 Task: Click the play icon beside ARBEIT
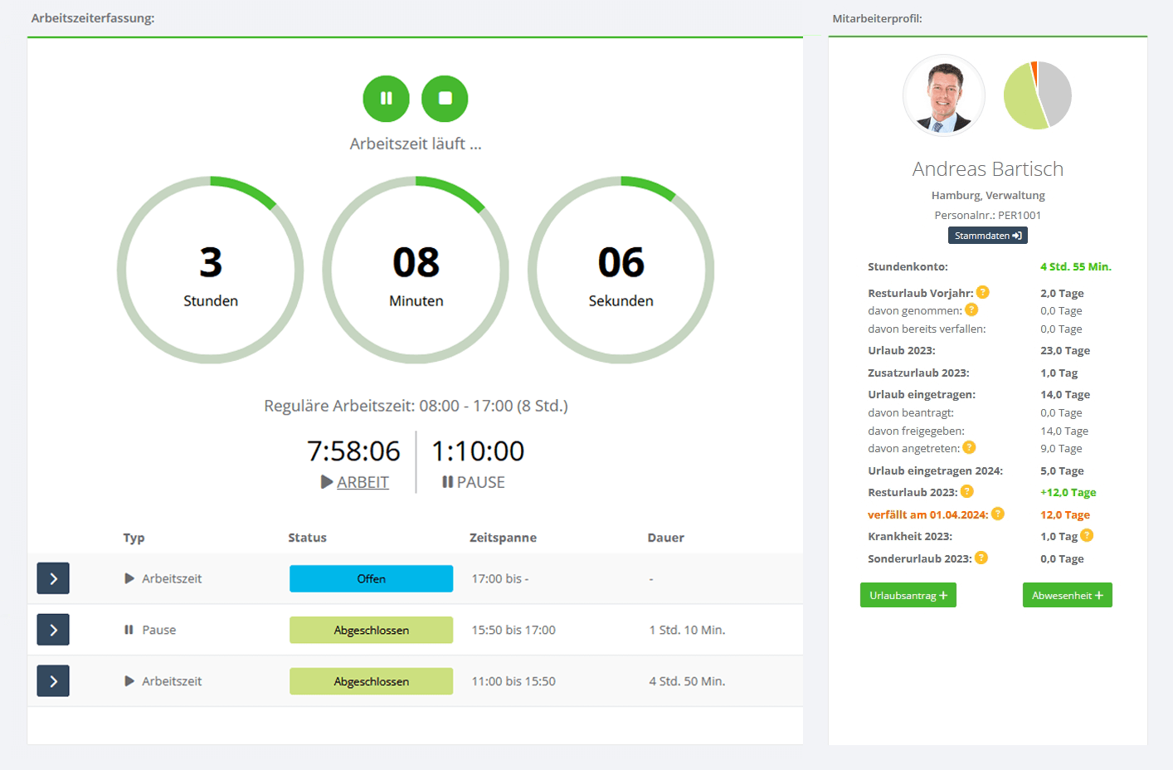(327, 482)
